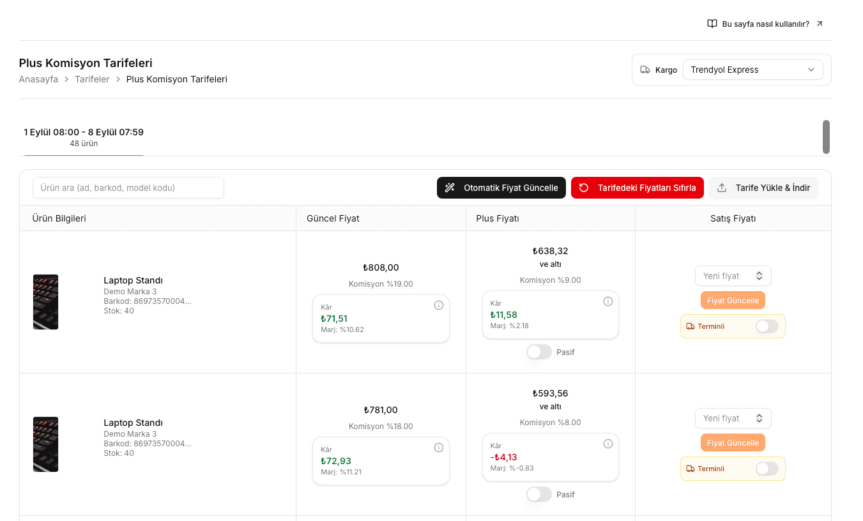Go to Tarifeler in the breadcrumb
The height and width of the screenshot is (521, 863).
92,79
